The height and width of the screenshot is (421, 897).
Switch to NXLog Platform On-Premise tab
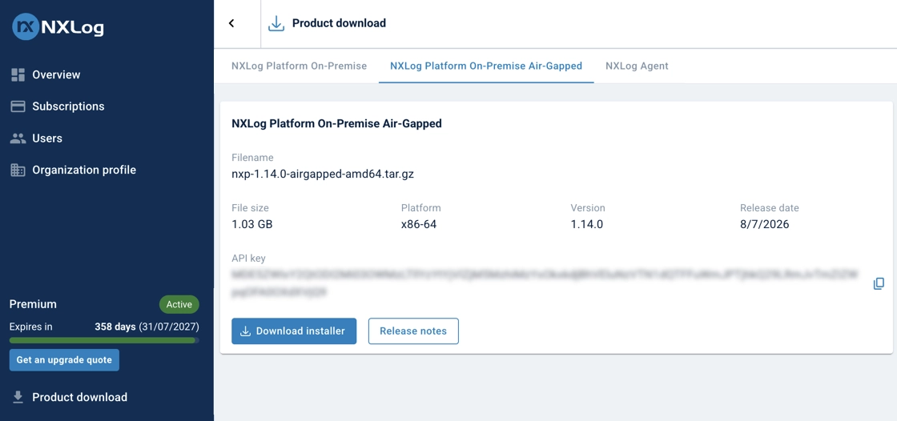[300, 66]
